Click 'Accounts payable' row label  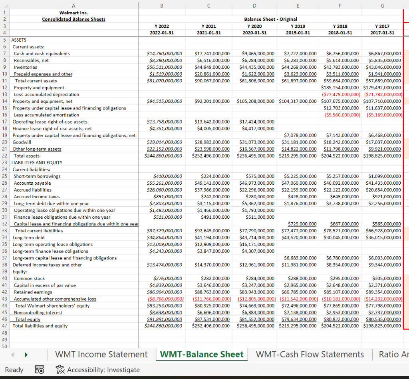click(x=32, y=183)
